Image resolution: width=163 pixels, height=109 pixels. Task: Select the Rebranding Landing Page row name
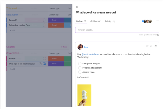click(x=19, y=25)
